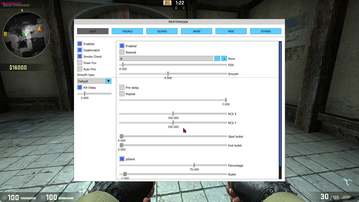
Task: Click the Start bullet slider
Action: tap(173, 136)
